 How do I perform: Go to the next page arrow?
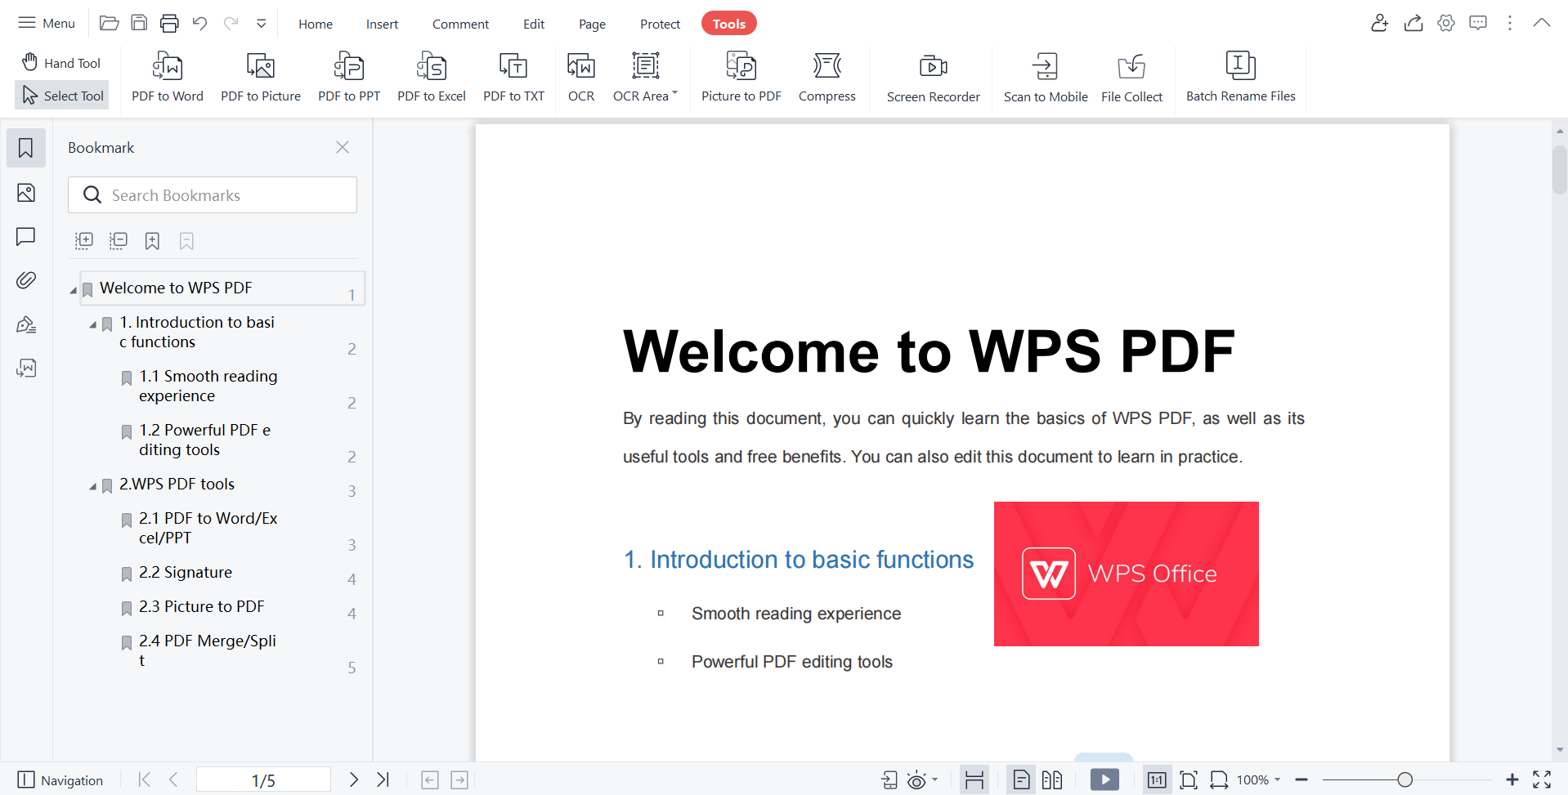pyautogui.click(x=353, y=780)
